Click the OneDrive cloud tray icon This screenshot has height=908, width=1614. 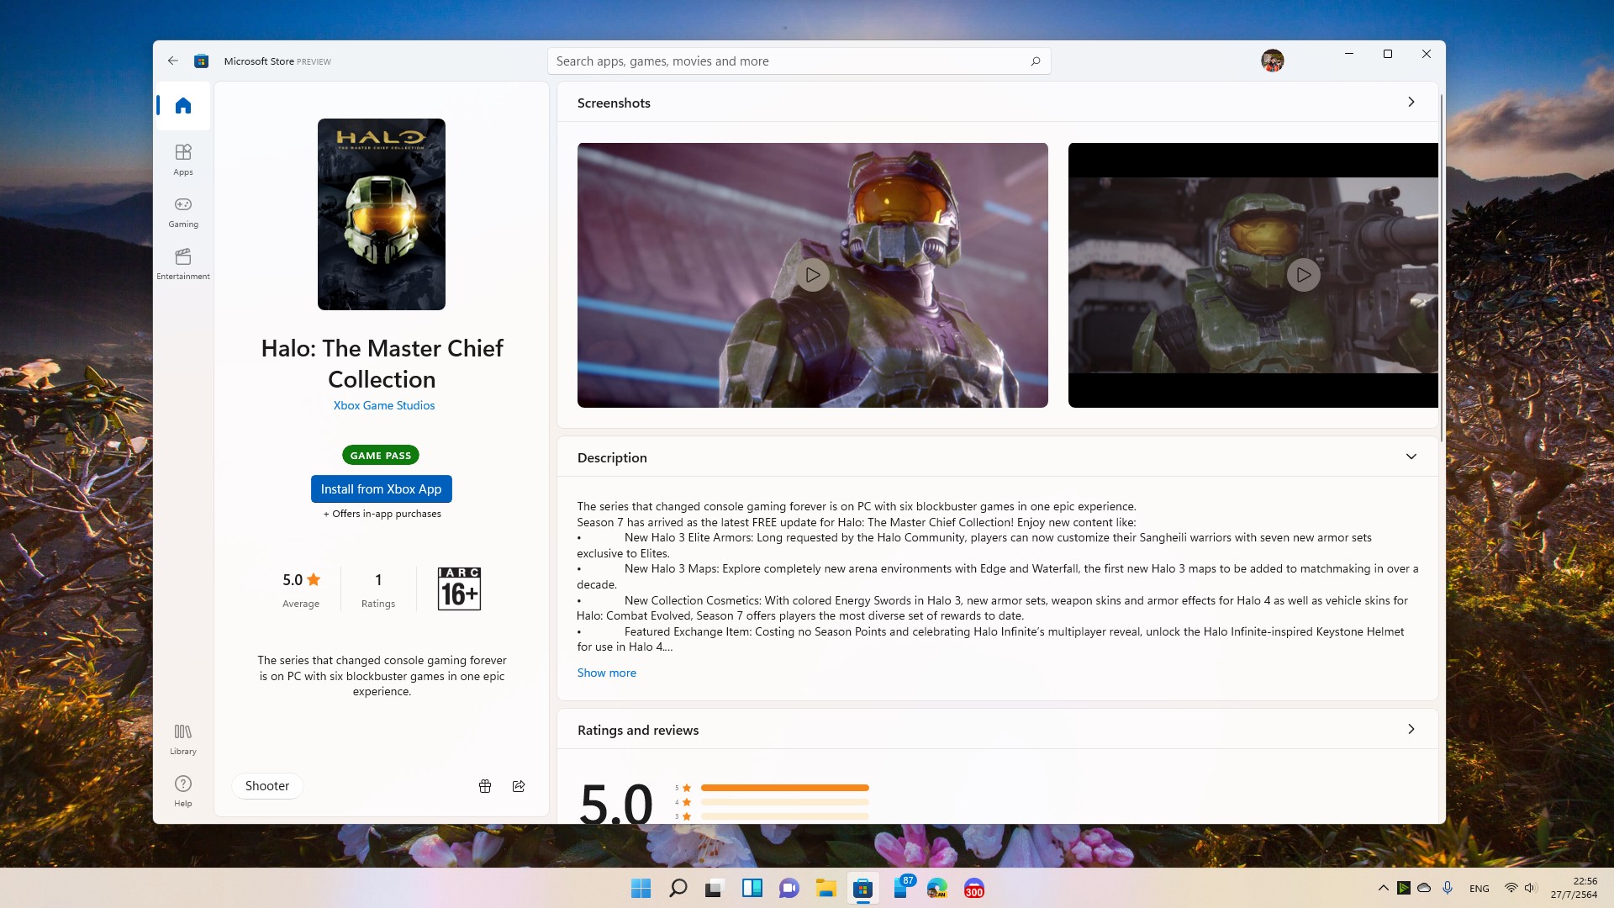click(1424, 888)
